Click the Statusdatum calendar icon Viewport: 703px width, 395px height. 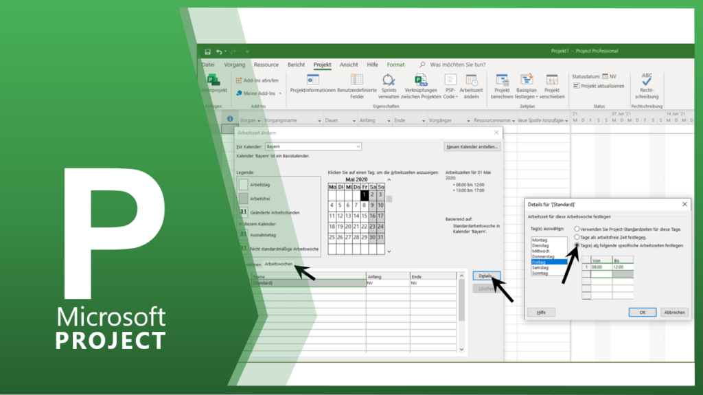(x=606, y=76)
